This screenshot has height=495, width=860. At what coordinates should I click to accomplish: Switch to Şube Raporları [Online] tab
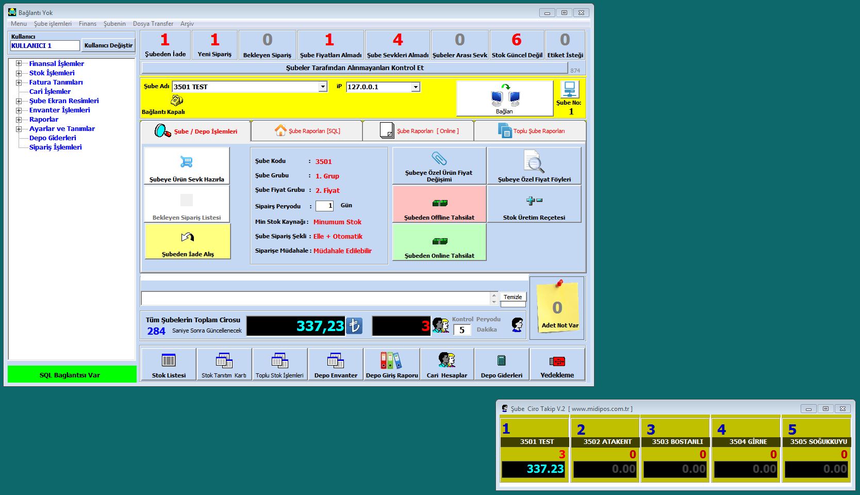coord(418,131)
